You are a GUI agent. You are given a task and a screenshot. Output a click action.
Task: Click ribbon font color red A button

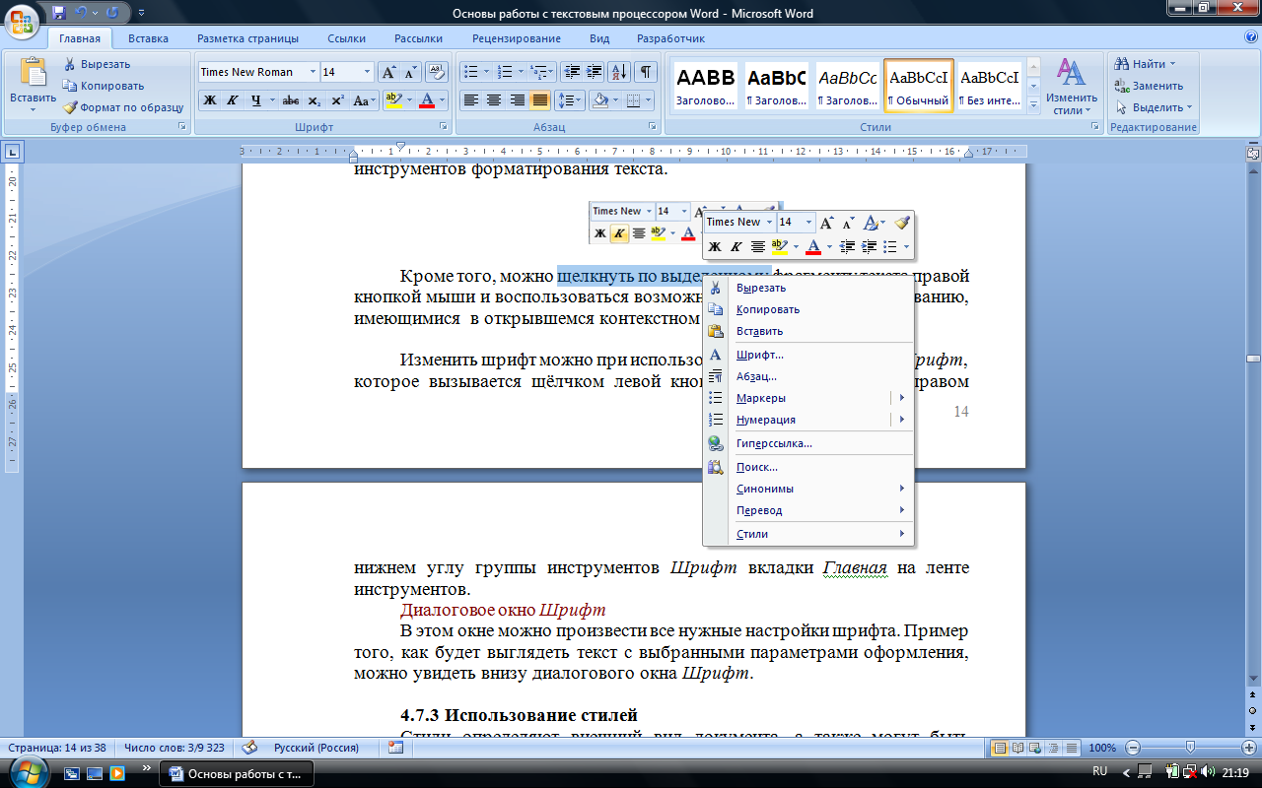[427, 100]
